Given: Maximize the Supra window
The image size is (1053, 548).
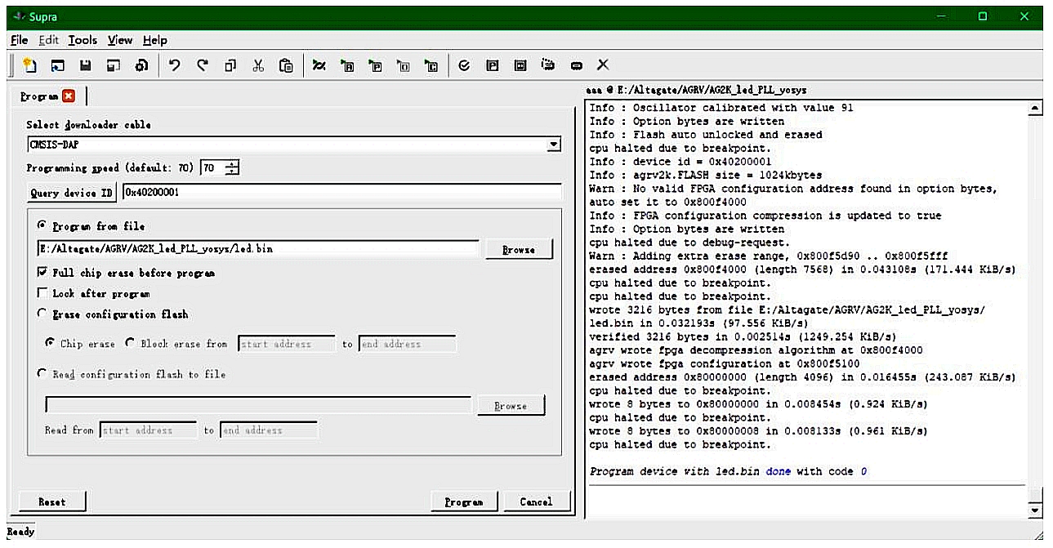Looking at the screenshot, I should pyautogui.click(x=983, y=16).
